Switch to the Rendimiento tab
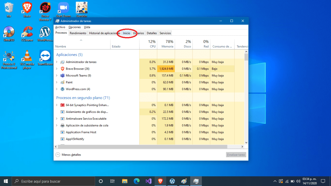The image size is (331, 186). [78, 33]
